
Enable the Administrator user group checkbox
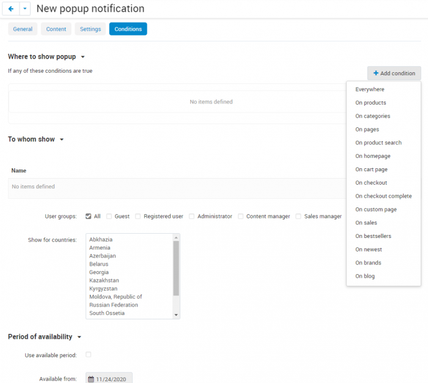click(x=191, y=217)
